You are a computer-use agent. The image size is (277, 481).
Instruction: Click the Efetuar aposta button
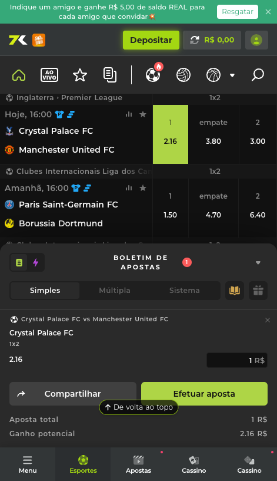[x=204, y=394]
